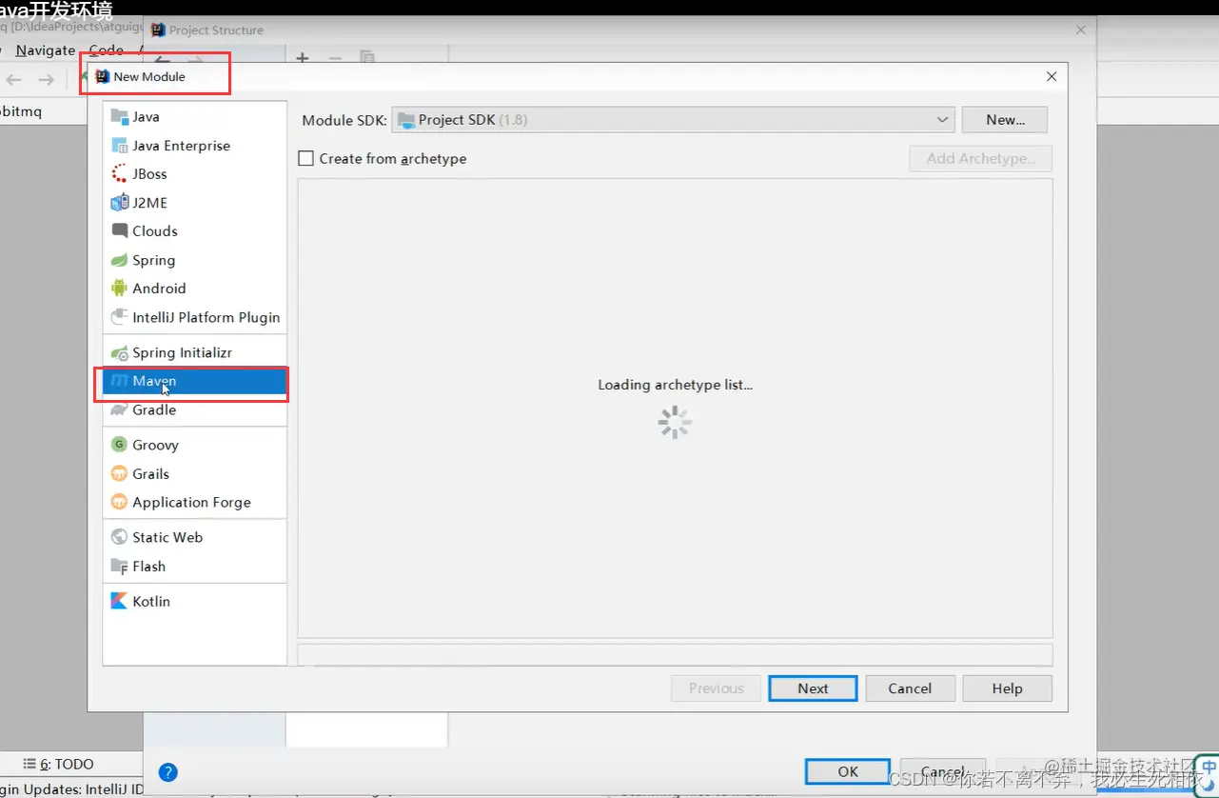Select the Java module type icon
This screenshot has width=1219, height=798.
pyautogui.click(x=119, y=117)
